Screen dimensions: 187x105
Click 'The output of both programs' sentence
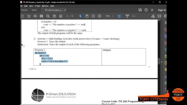click(60, 33)
